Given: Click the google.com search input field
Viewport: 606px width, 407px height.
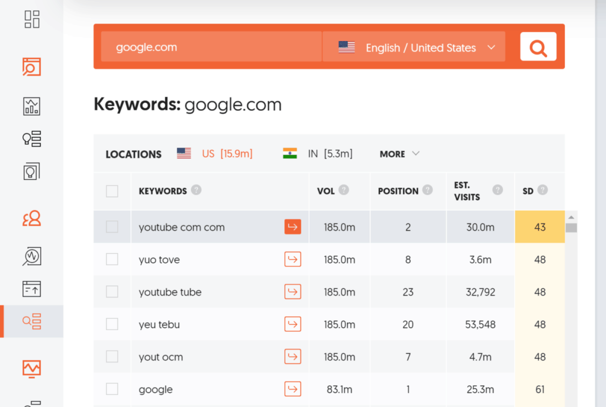Looking at the screenshot, I should (x=210, y=46).
